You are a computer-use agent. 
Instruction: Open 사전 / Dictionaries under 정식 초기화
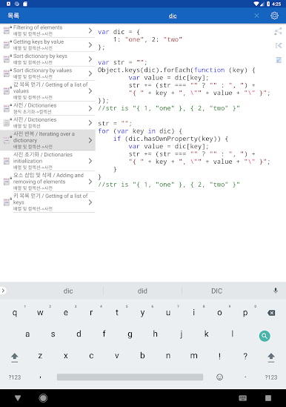point(47,108)
